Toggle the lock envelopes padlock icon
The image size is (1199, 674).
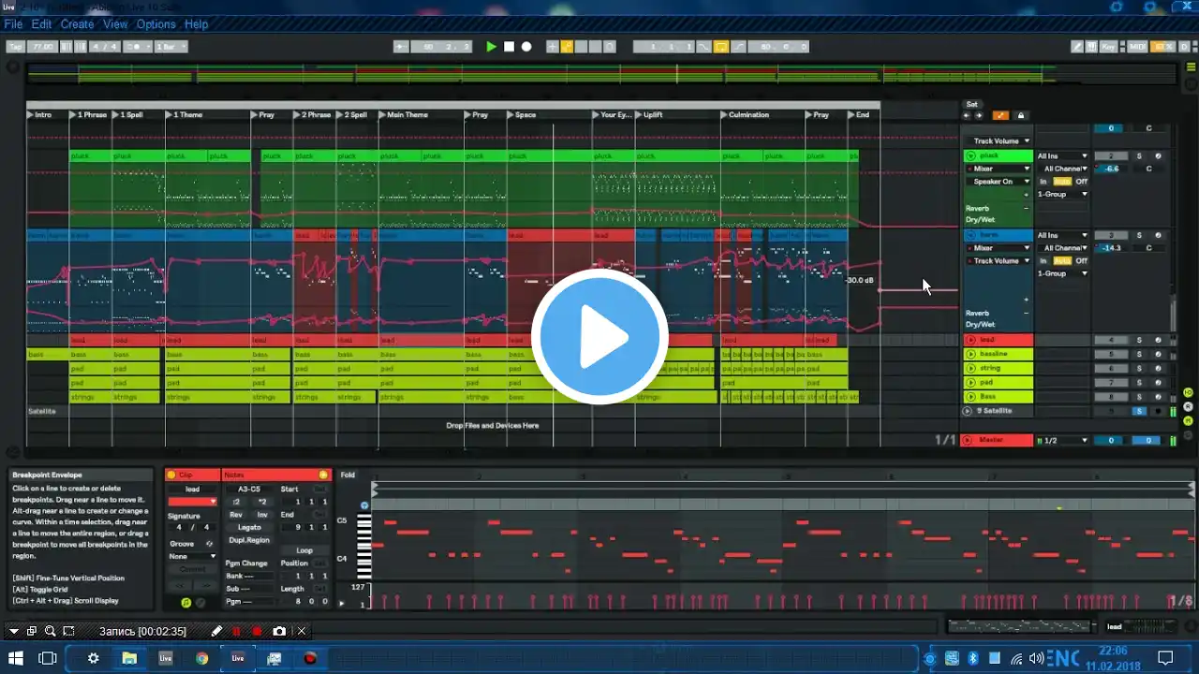(x=1020, y=115)
